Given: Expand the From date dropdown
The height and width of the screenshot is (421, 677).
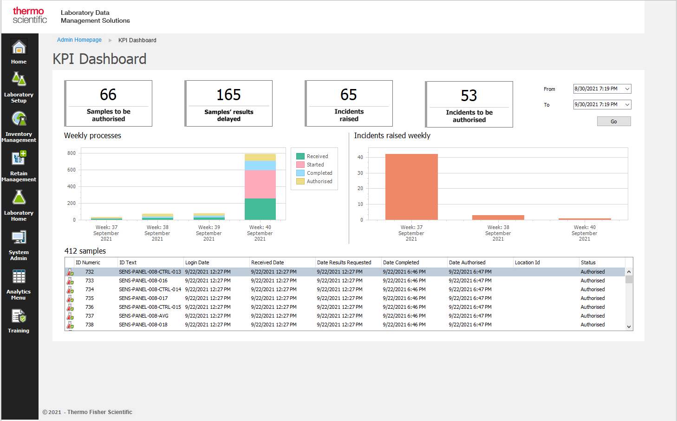Looking at the screenshot, I should click(627, 89).
